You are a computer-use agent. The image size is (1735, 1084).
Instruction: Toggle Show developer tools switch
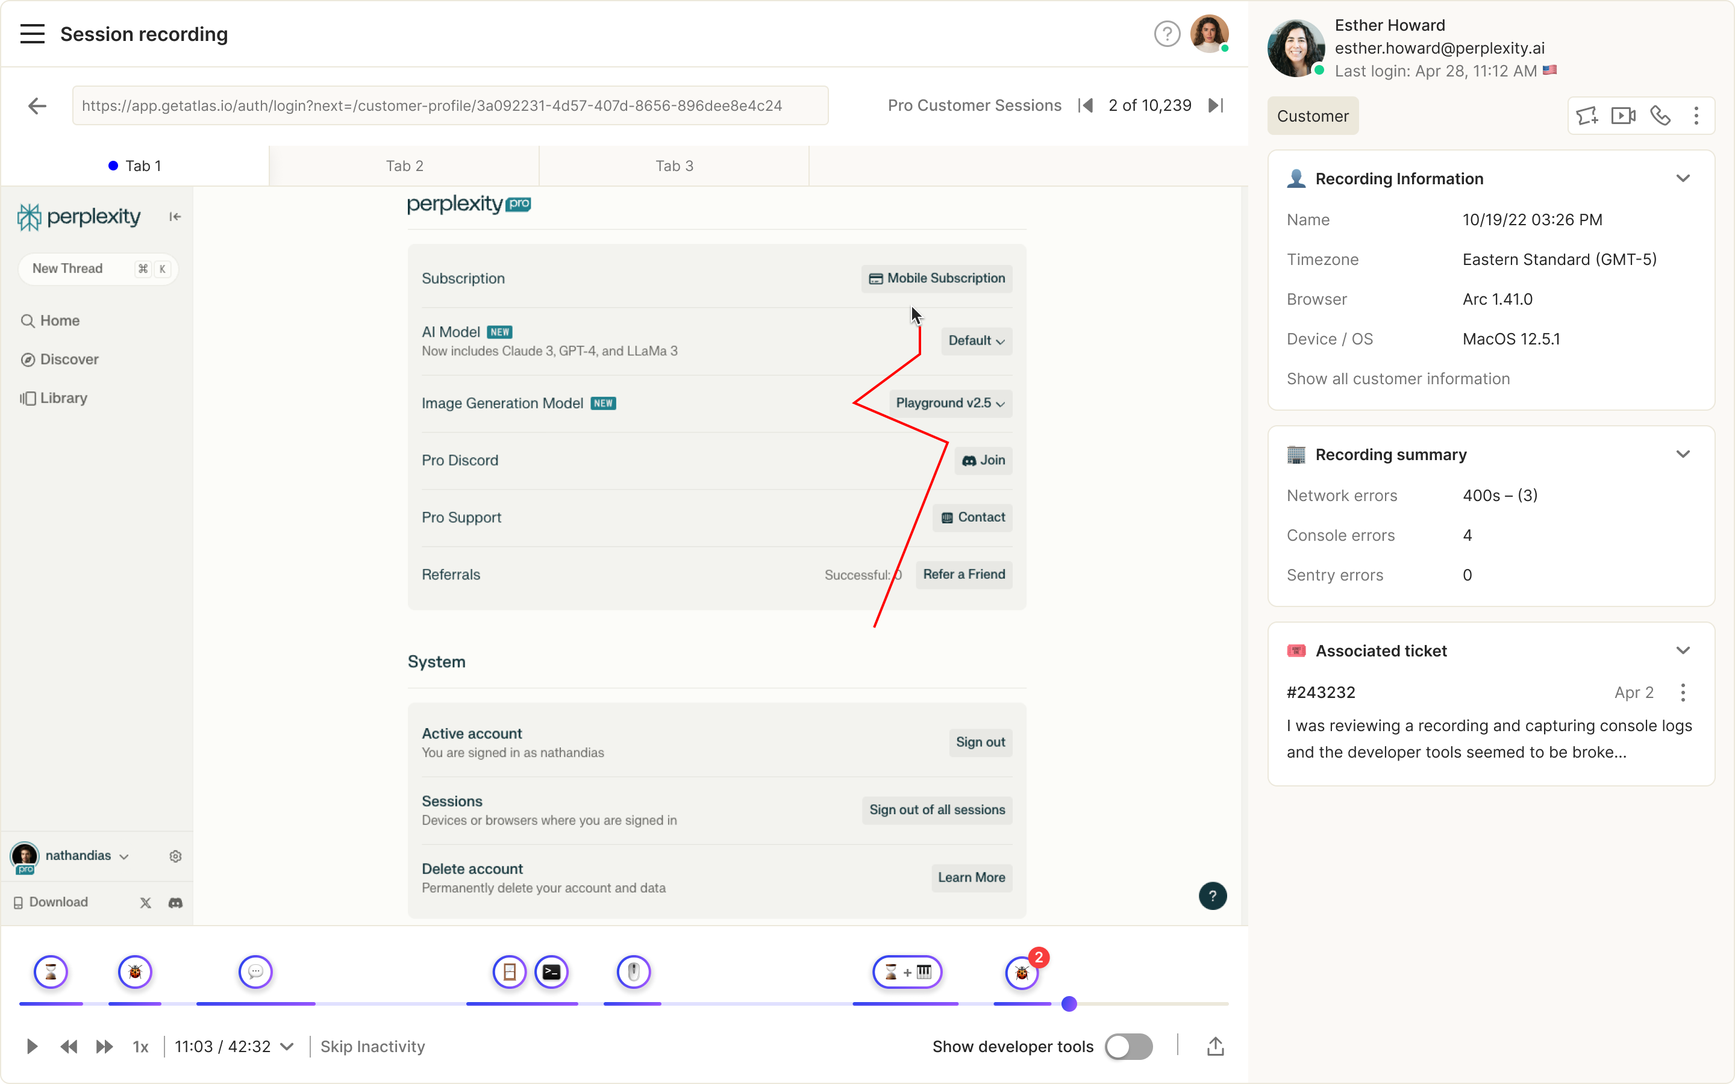pyautogui.click(x=1128, y=1046)
